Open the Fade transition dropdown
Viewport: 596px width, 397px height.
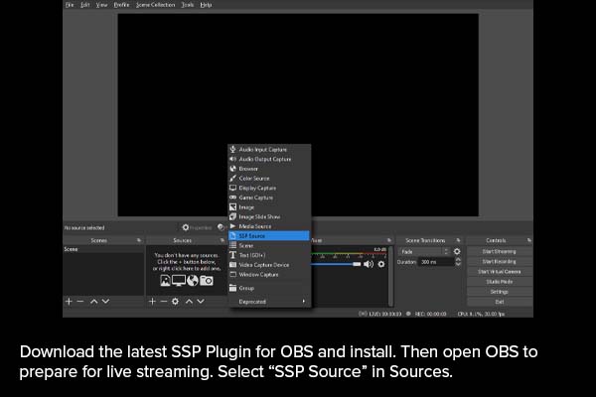coord(423,251)
